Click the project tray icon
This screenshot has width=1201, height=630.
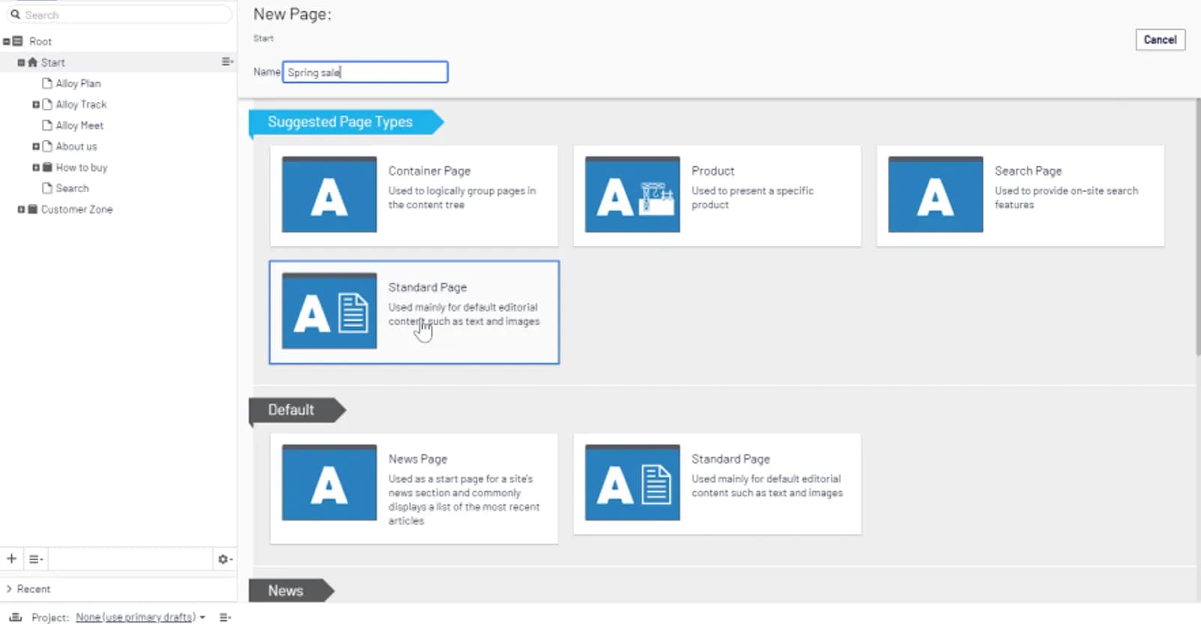pyautogui.click(x=16, y=616)
